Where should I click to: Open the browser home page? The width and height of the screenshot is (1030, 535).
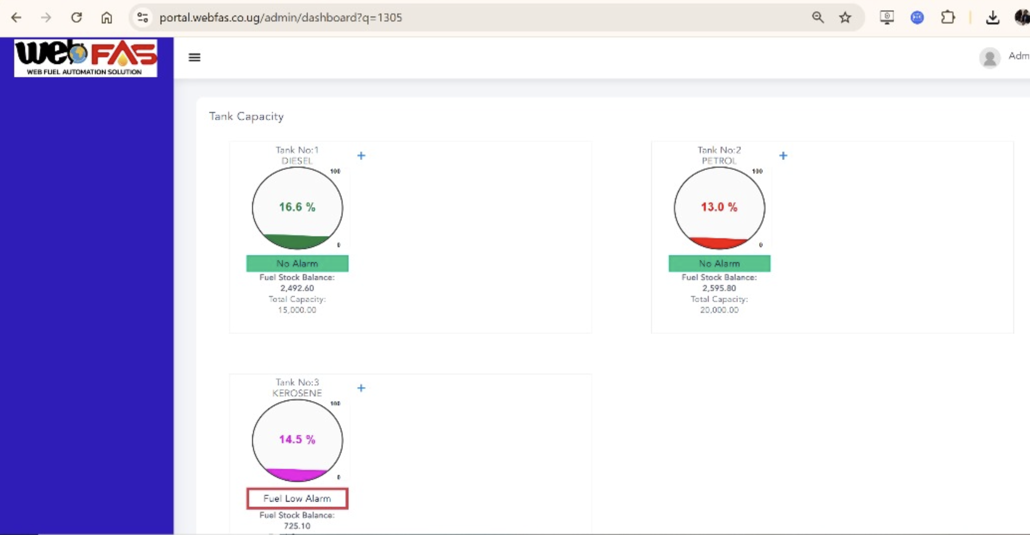coord(106,17)
